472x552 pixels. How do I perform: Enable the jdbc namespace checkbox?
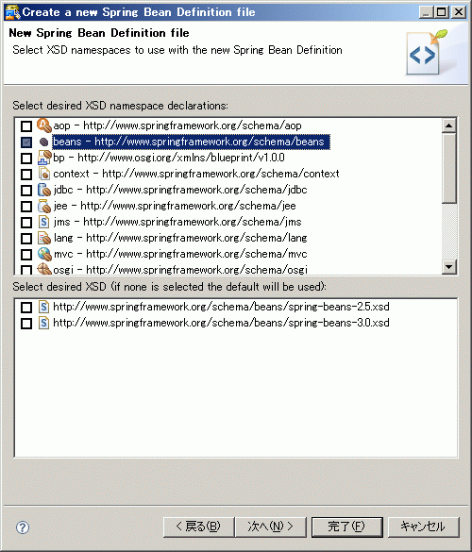pos(26,191)
